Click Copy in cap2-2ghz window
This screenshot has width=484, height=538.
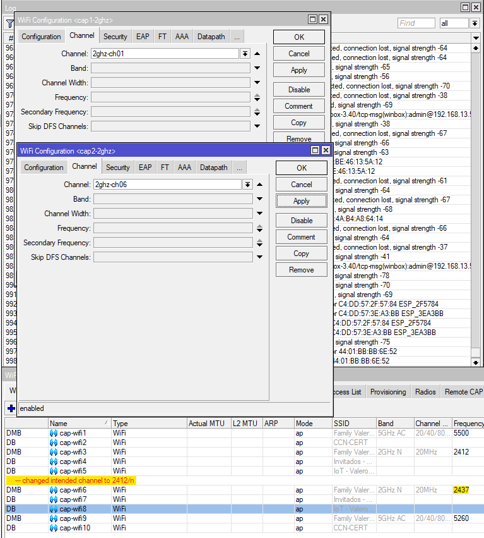pos(302,254)
